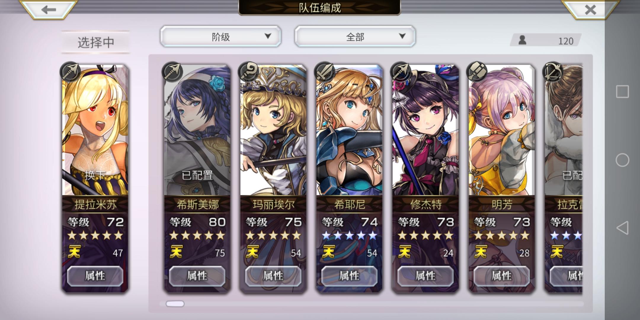Image resolution: width=640 pixels, height=320 pixels.
Task: Tap spear class icon on 希斯美娜 card
Action: (x=172, y=72)
